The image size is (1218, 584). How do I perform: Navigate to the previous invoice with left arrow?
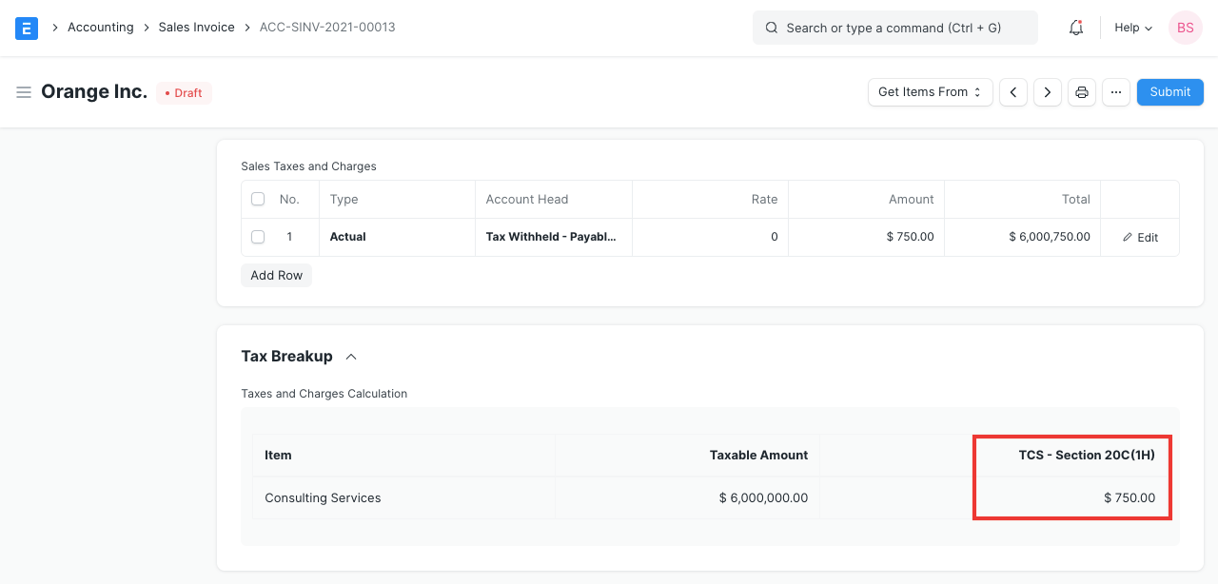[x=1013, y=92]
